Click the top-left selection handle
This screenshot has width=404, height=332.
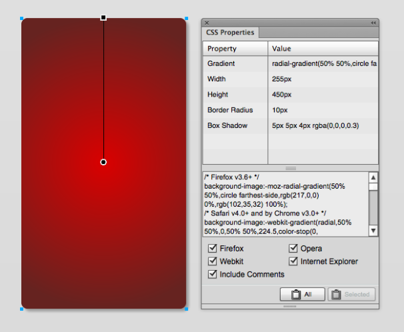(21, 18)
